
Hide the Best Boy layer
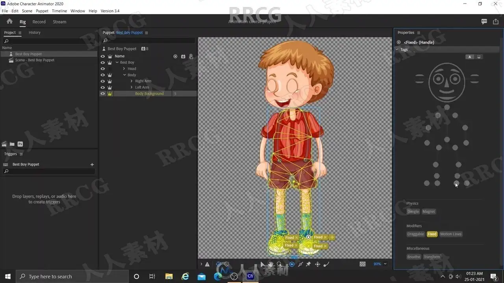coord(103,62)
